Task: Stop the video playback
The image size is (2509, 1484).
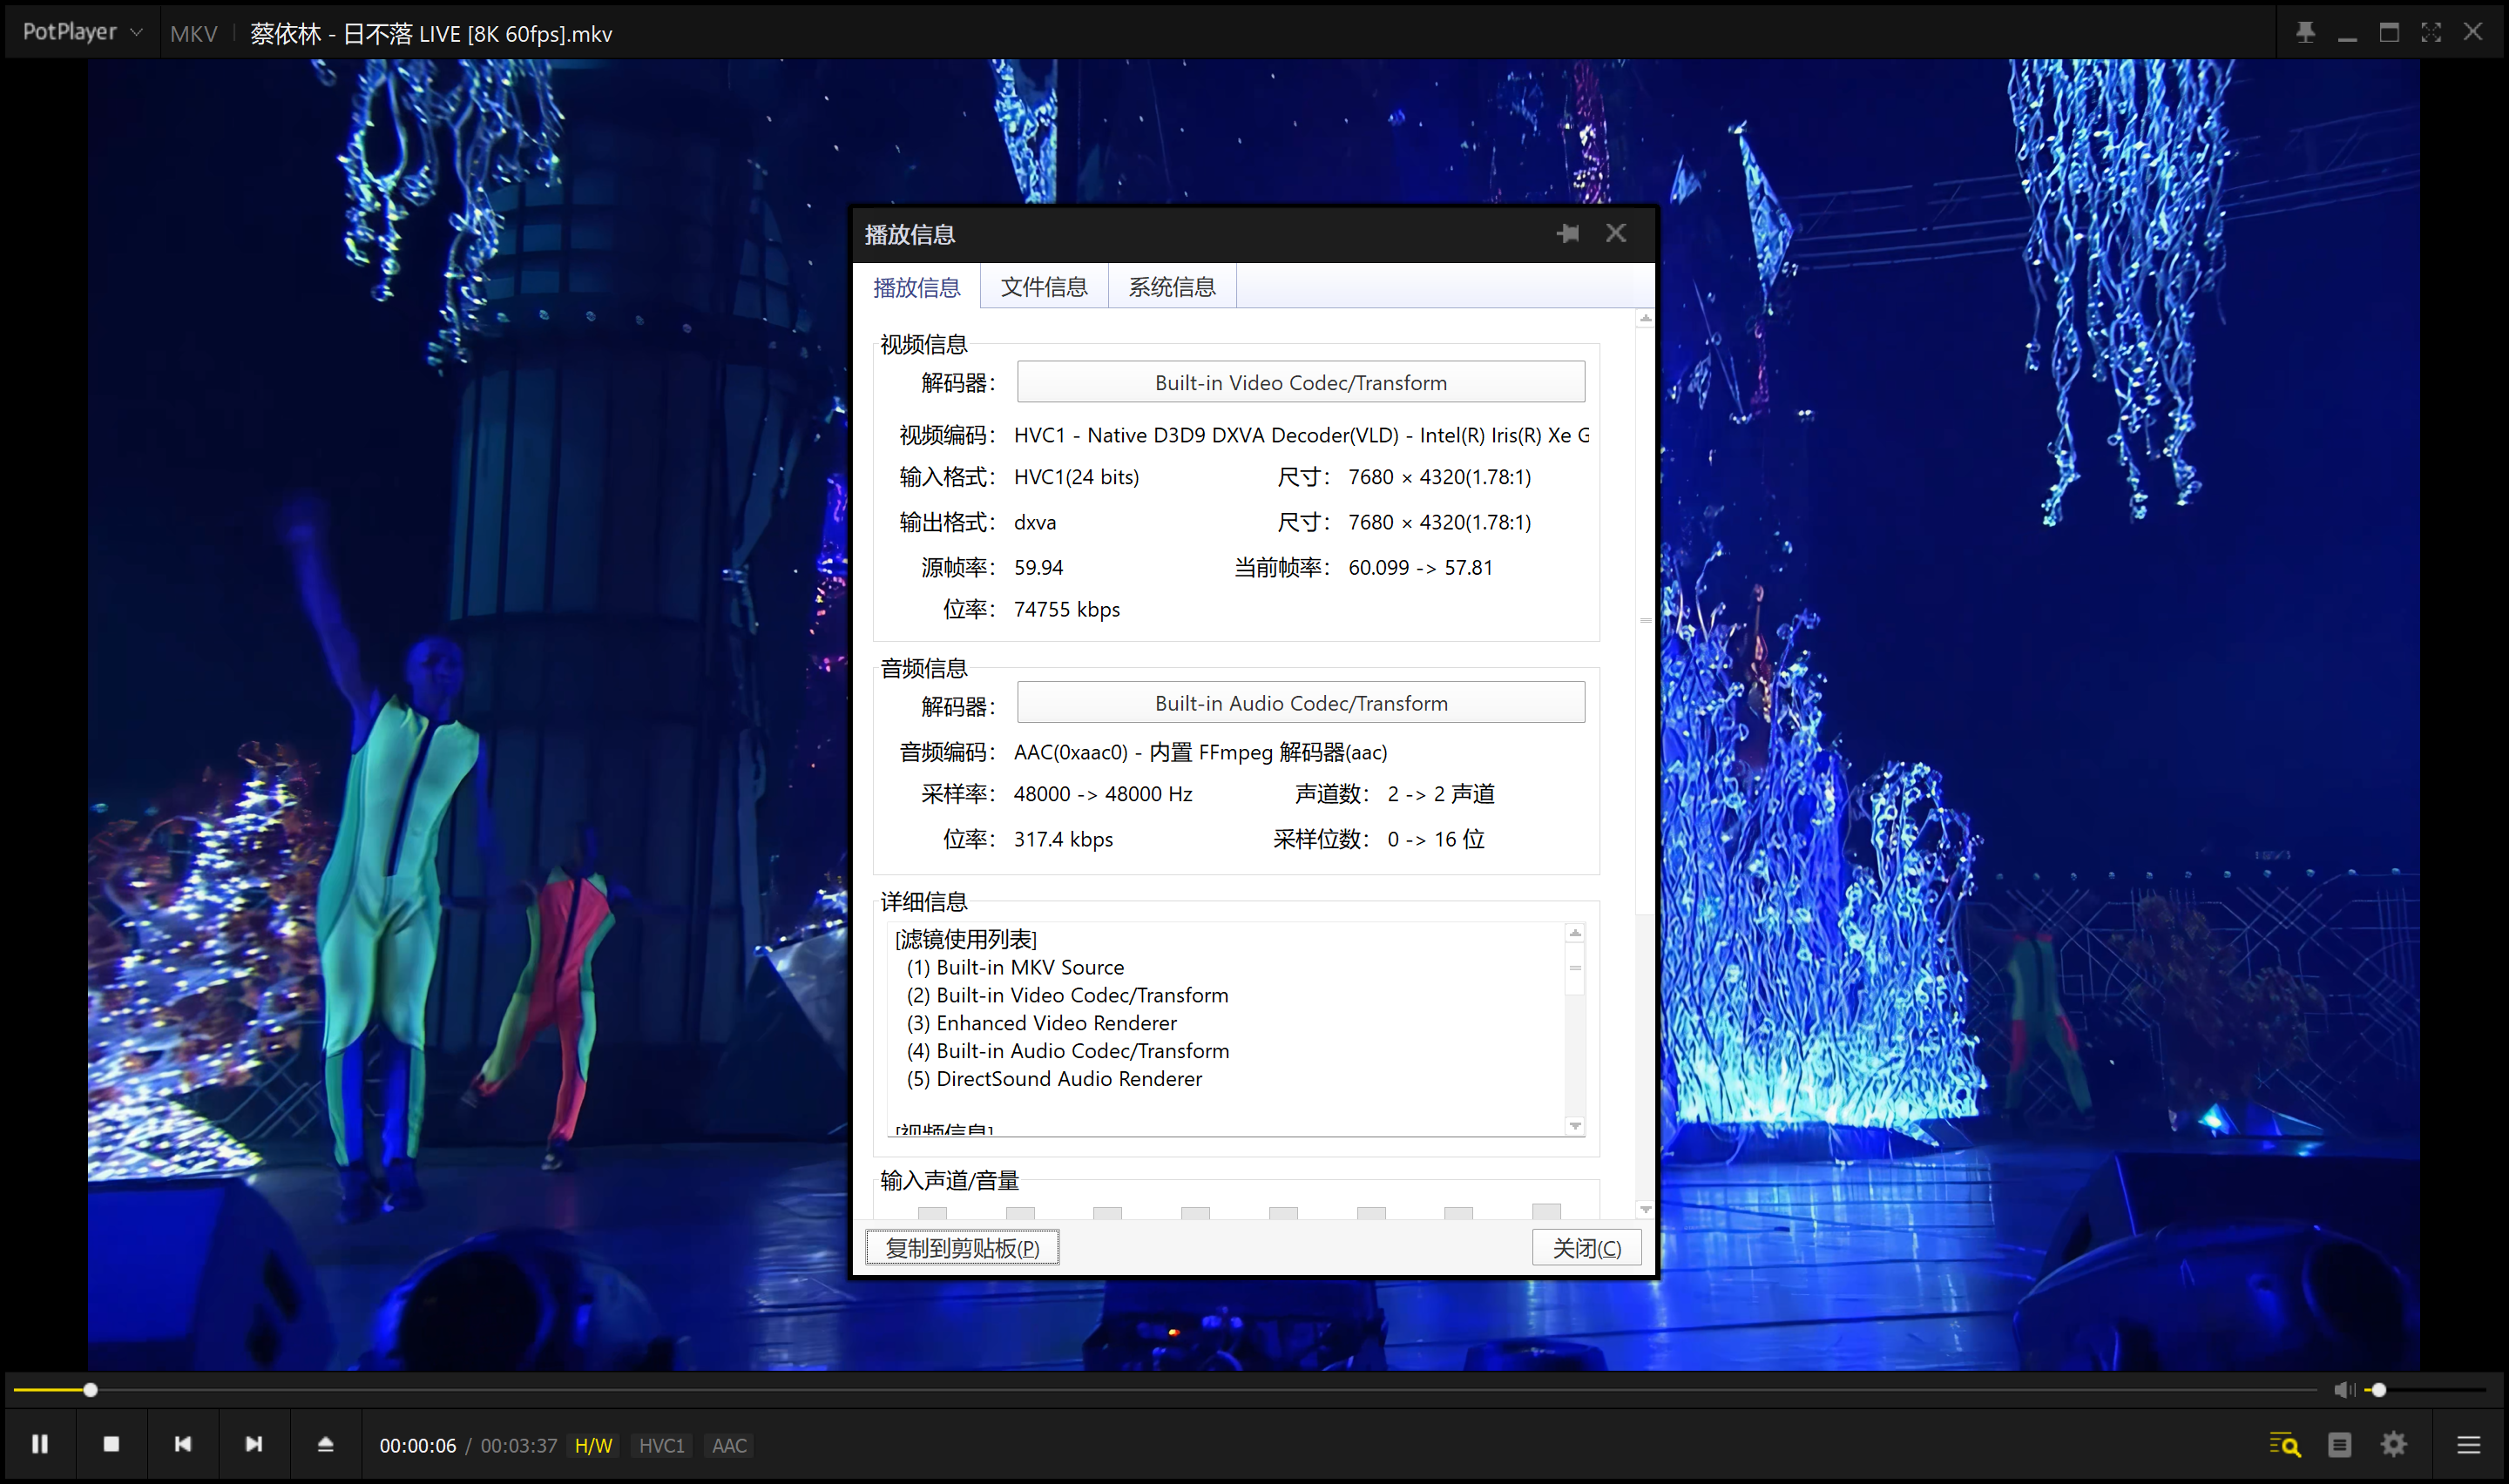Action: [x=111, y=1444]
